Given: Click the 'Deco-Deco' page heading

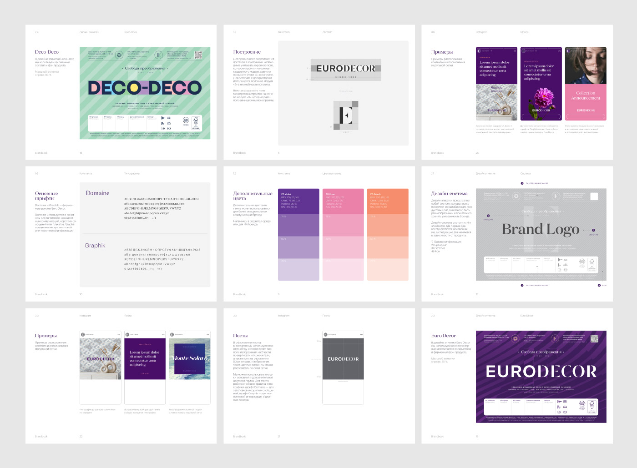Looking at the screenshot, I should pyautogui.click(x=47, y=52).
